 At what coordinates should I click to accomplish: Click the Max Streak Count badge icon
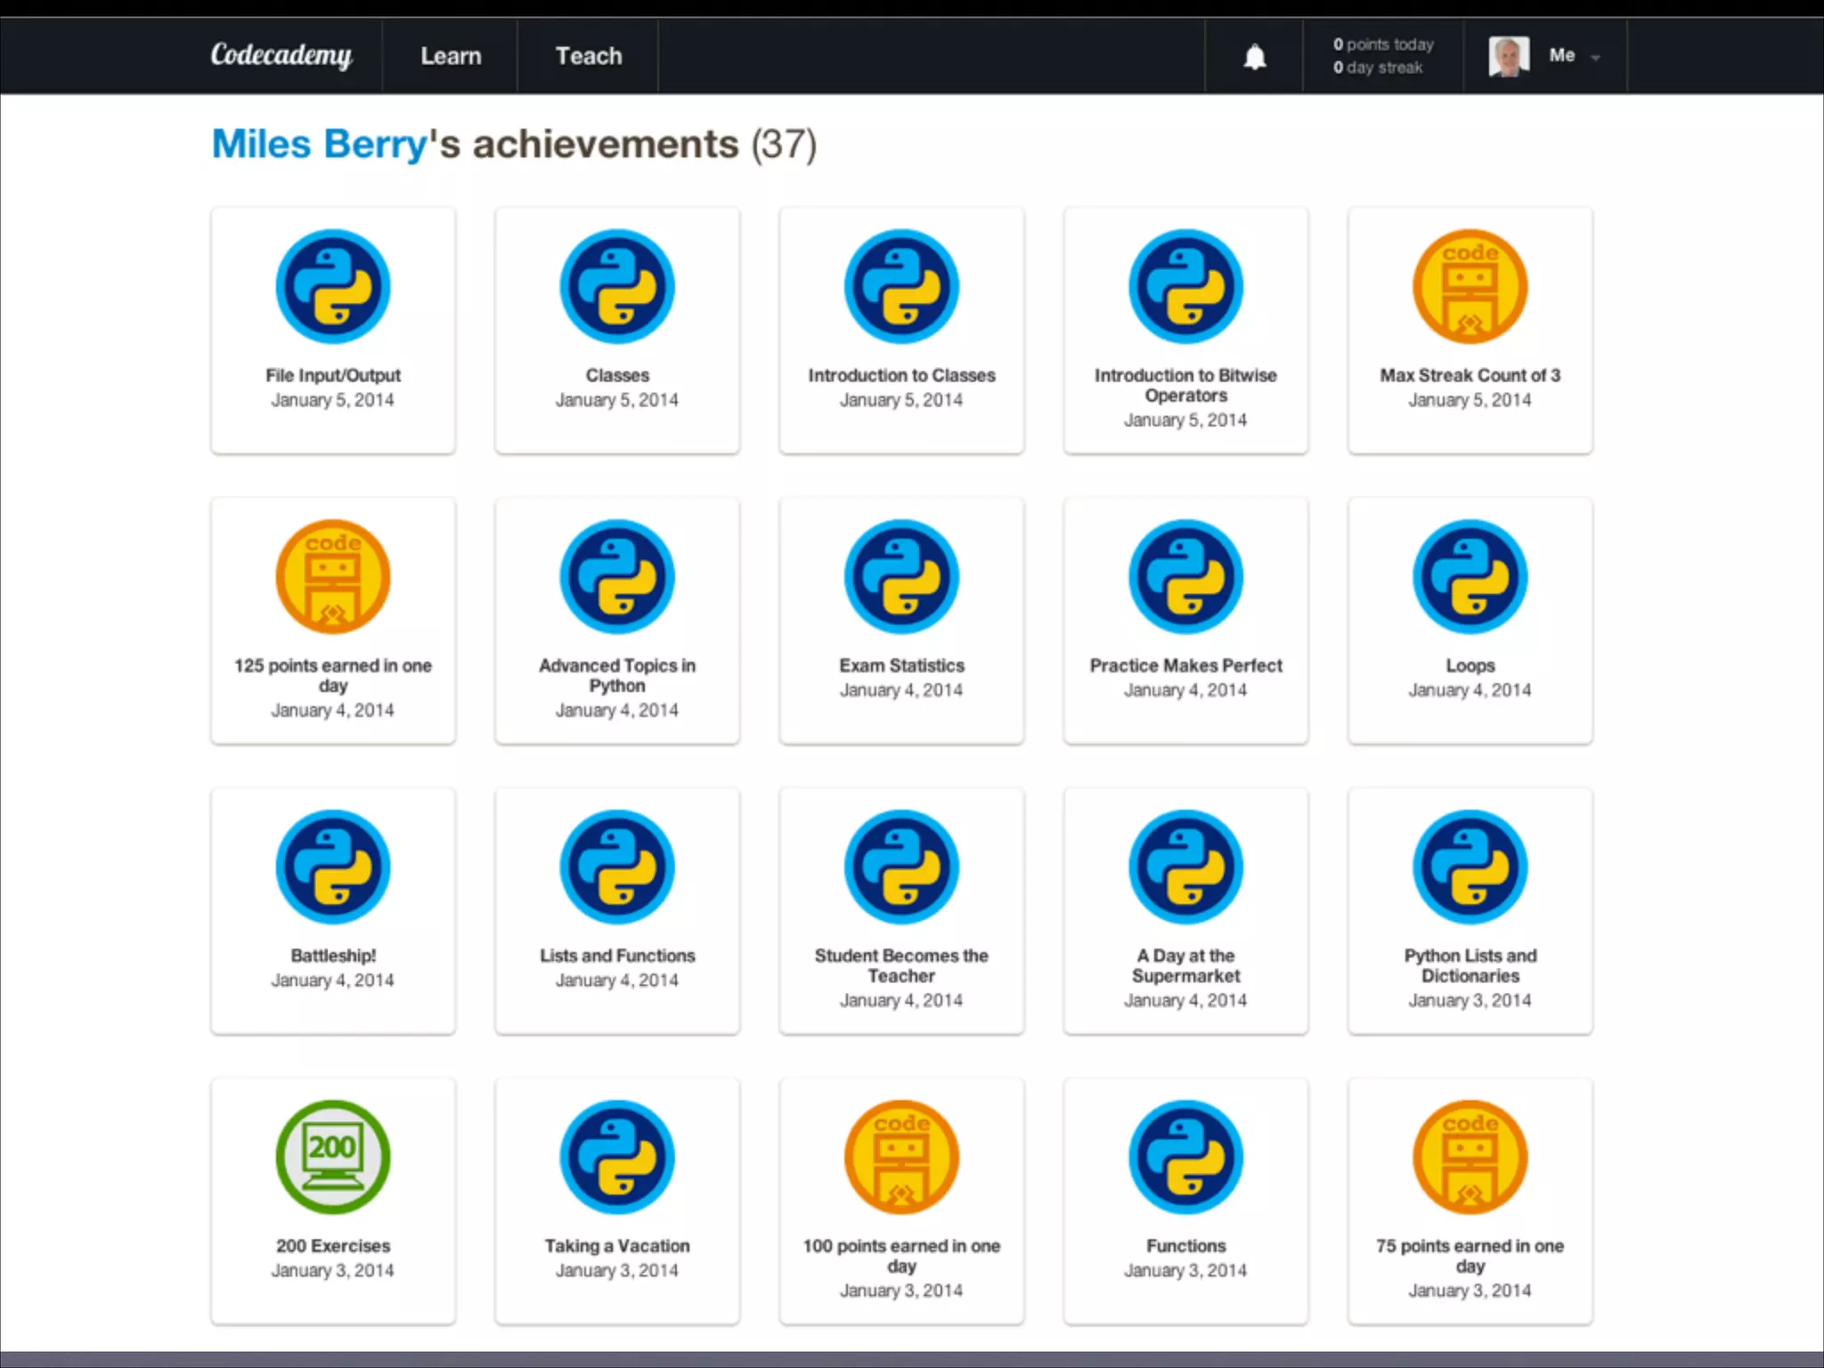click(x=1470, y=287)
